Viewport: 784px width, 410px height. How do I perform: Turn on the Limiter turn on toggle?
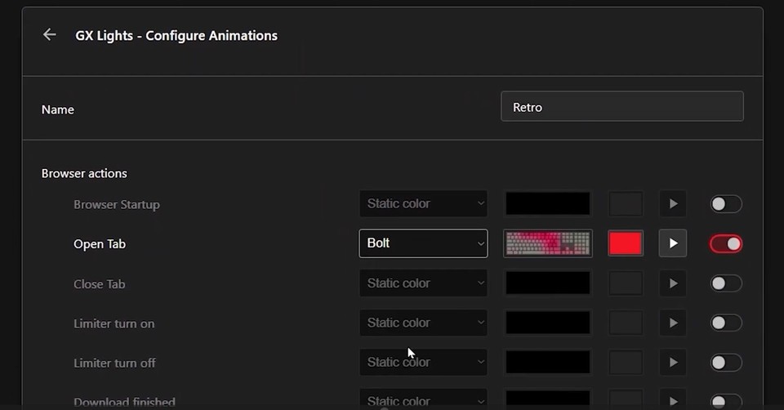pos(726,323)
